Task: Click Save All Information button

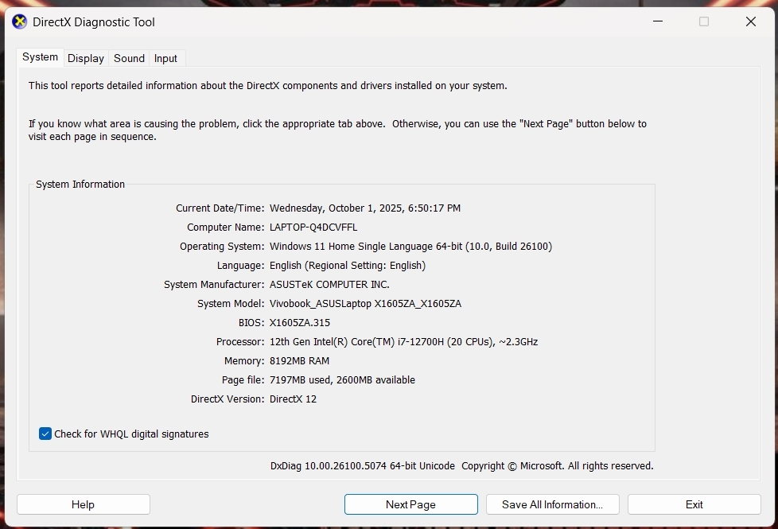Action: click(x=552, y=504)
